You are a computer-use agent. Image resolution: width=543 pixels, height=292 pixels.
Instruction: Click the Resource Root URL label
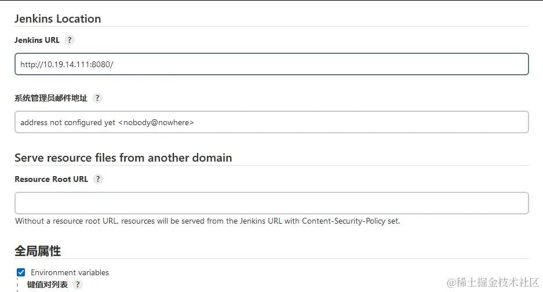(x=51, y=179)
